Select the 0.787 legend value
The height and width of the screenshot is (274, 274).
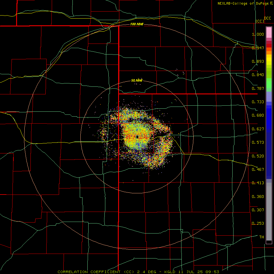pos(258,88)
